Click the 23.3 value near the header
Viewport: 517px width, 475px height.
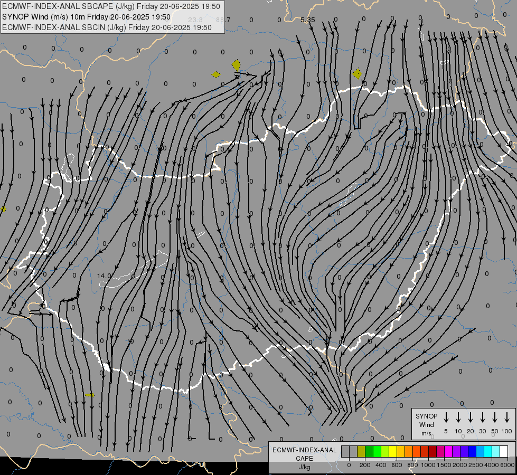195,20
